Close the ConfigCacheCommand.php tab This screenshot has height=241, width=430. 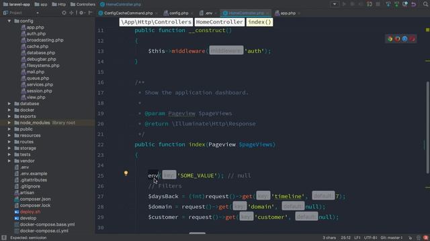click(x=157, y=13)
